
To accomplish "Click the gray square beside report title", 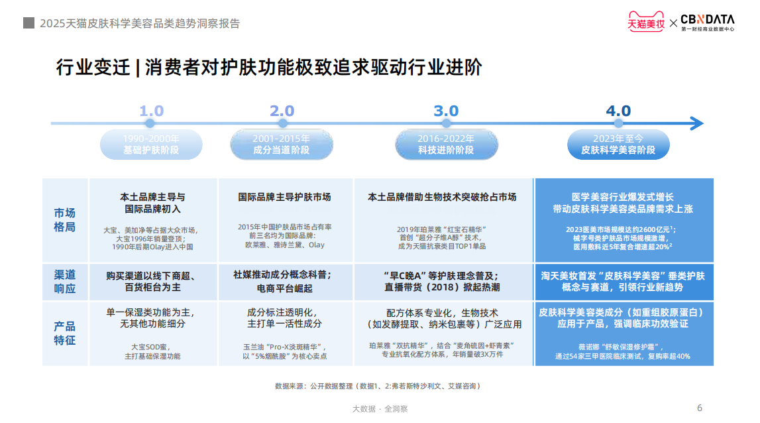I will click(28, 23).
